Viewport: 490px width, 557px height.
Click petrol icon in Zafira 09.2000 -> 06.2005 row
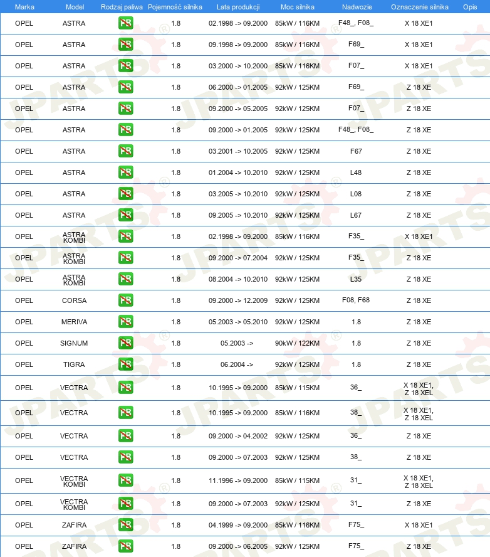pyautogui.click(x=125, y=546)
